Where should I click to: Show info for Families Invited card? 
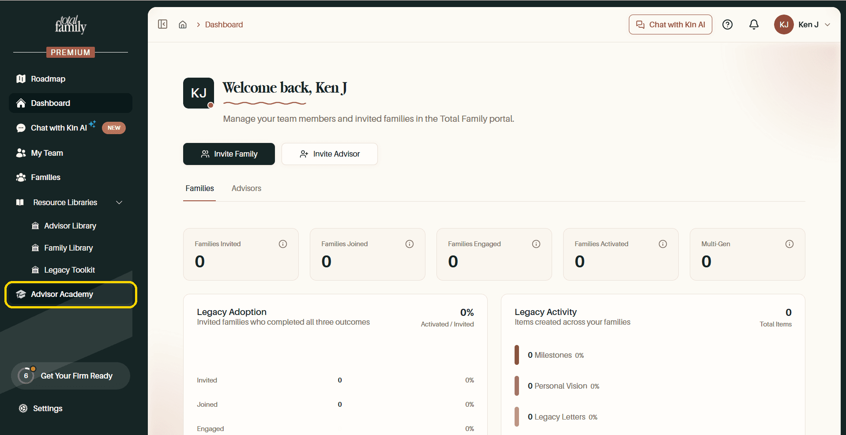283,244
